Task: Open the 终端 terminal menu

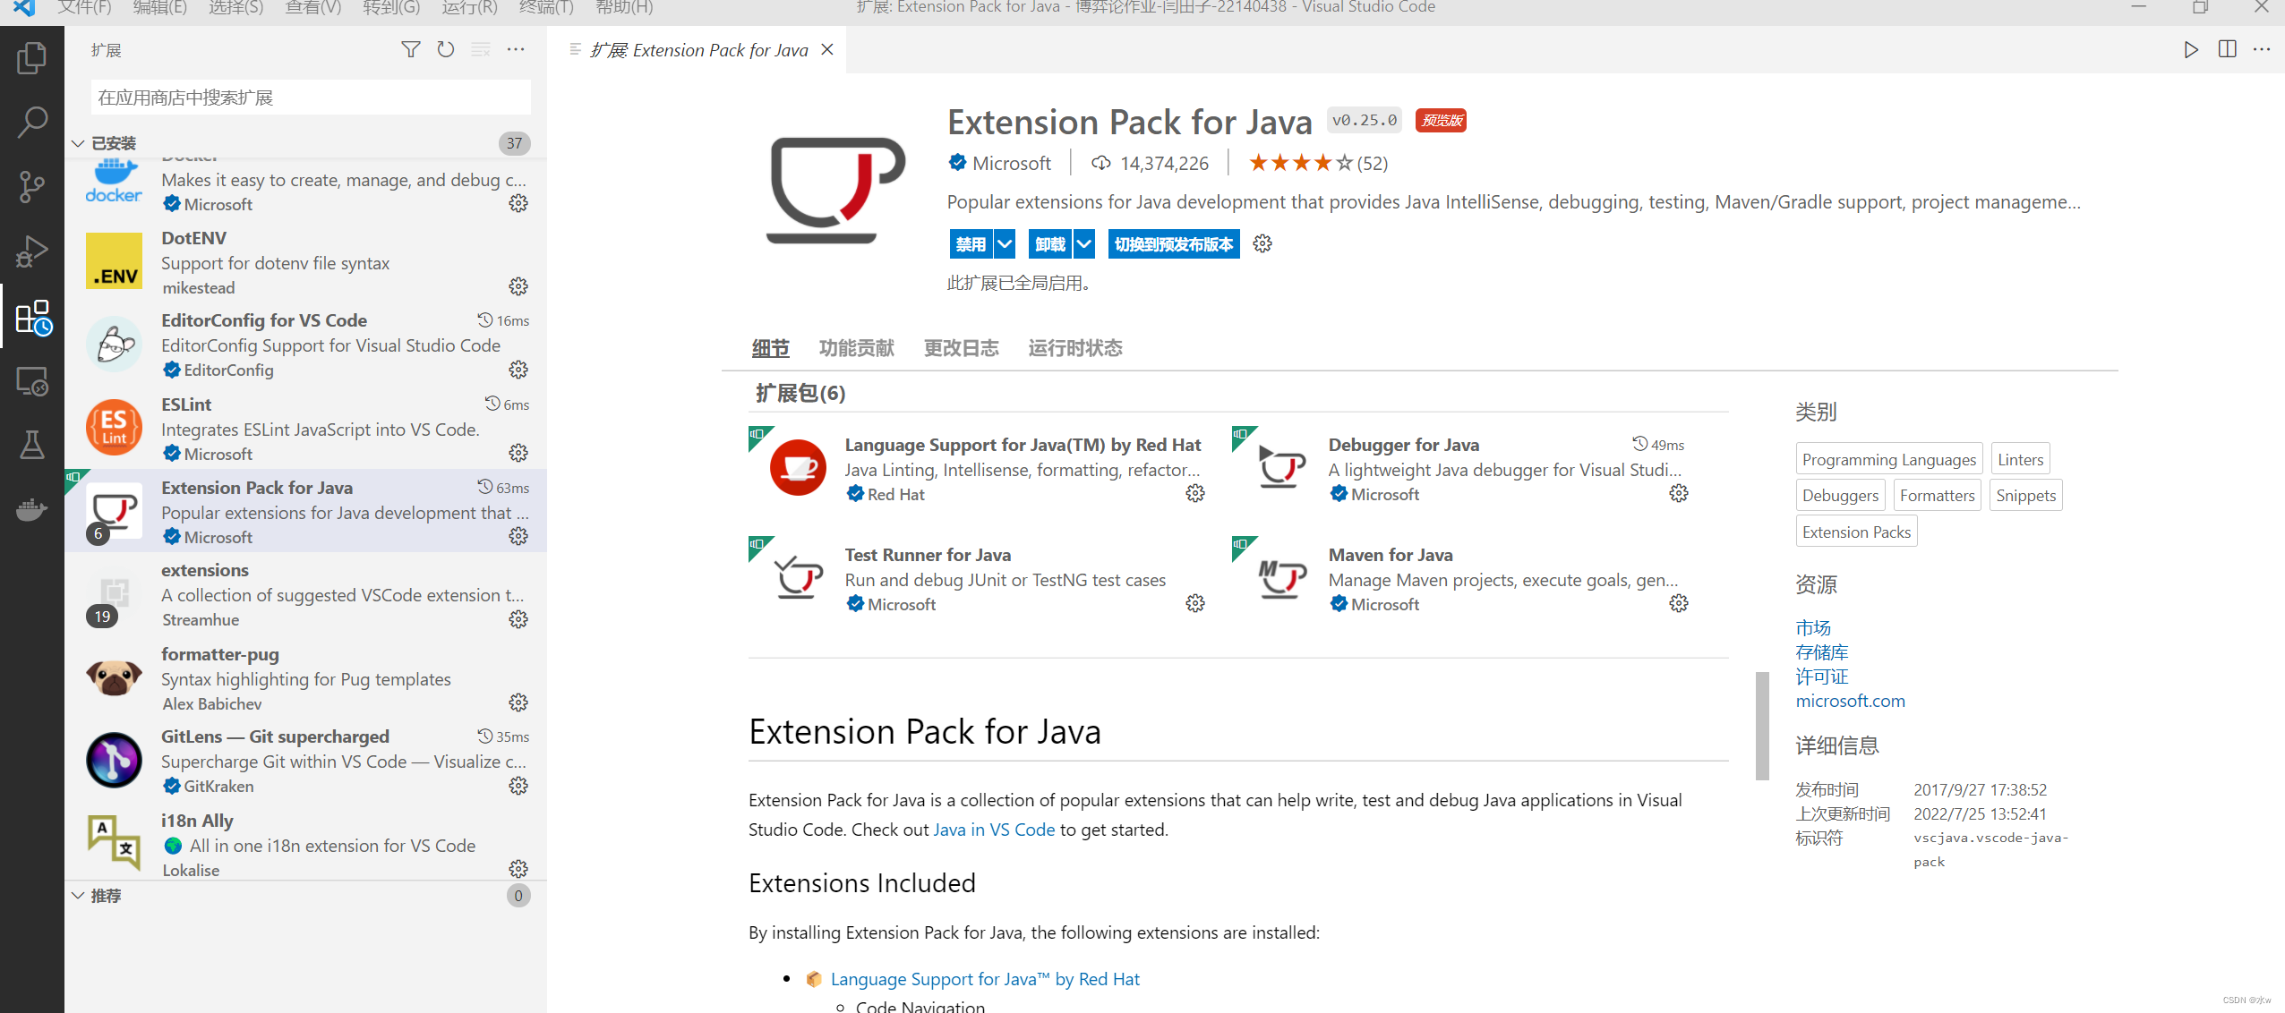Action: point(545,8)
